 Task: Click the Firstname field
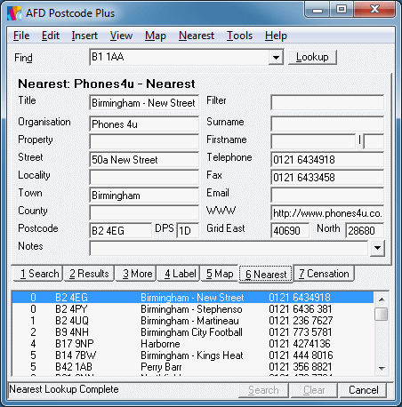313,142
